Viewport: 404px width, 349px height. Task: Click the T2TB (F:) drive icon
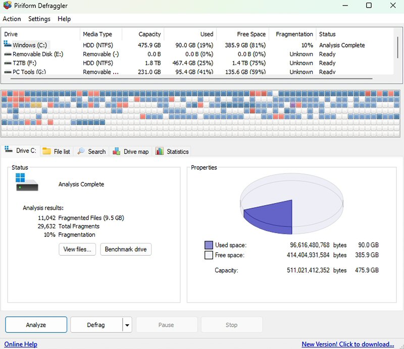pos(8,63)
